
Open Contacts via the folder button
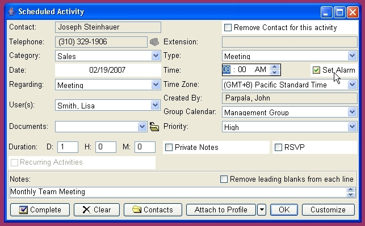click(x=153, y=210)
